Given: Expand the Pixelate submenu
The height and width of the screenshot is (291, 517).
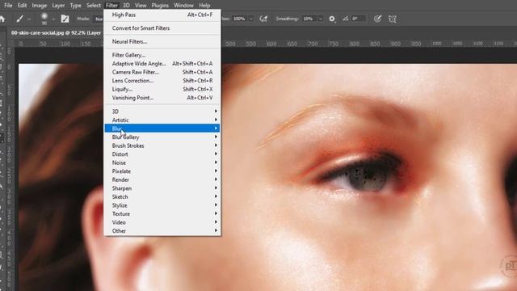Looking at the screenshot, I should pos(162,171).
